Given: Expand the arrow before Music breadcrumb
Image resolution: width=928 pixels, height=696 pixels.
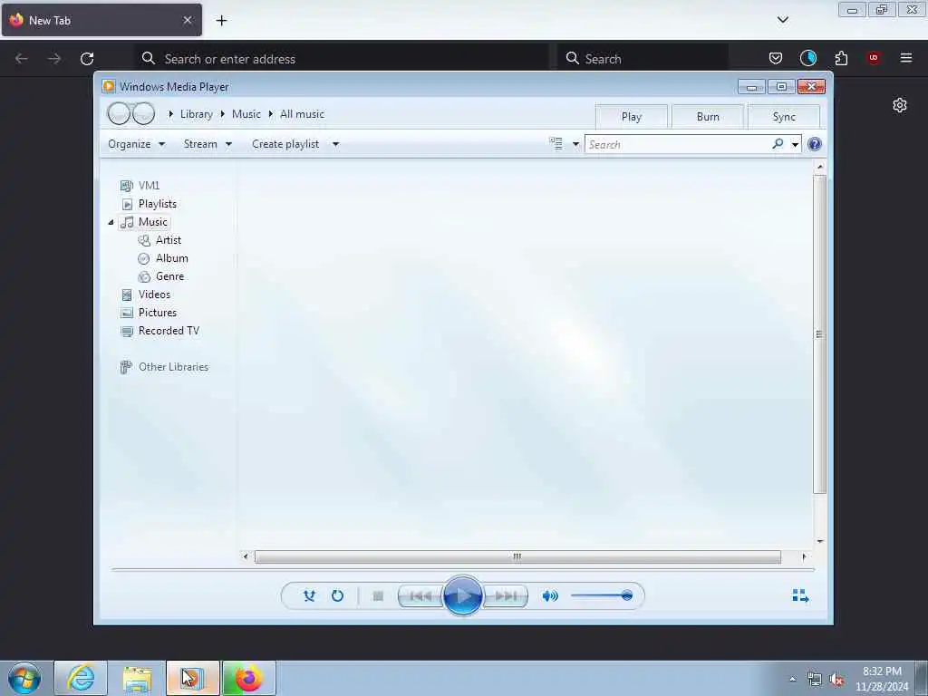Looking at the screenshot, I should tap(223, 114).
